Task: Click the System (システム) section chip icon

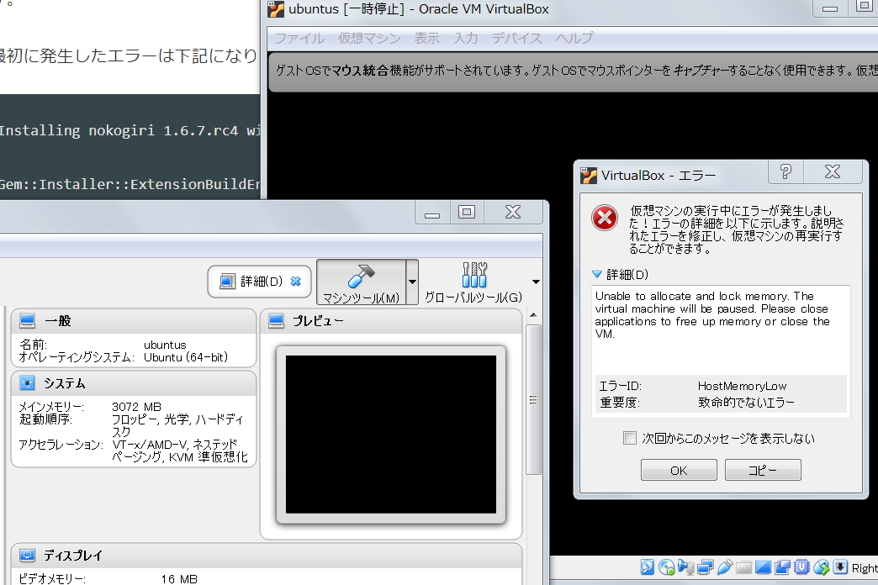Action: coord(28,383)
